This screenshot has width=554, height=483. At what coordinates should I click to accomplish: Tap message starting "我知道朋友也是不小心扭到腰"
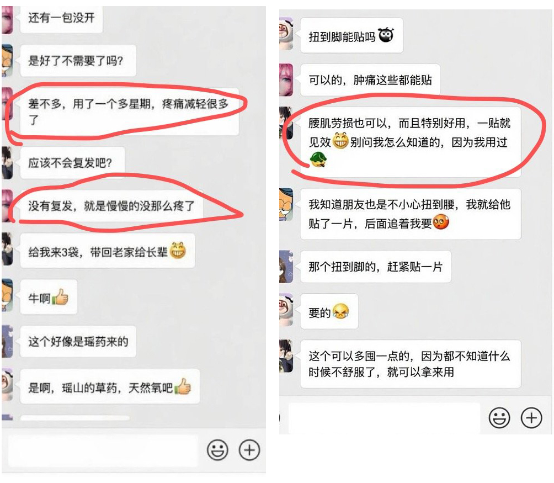pyautogui.click(x=410, y=214)
